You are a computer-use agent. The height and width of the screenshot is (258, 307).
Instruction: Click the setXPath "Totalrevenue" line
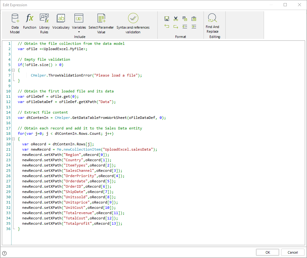tap(73, 213)
